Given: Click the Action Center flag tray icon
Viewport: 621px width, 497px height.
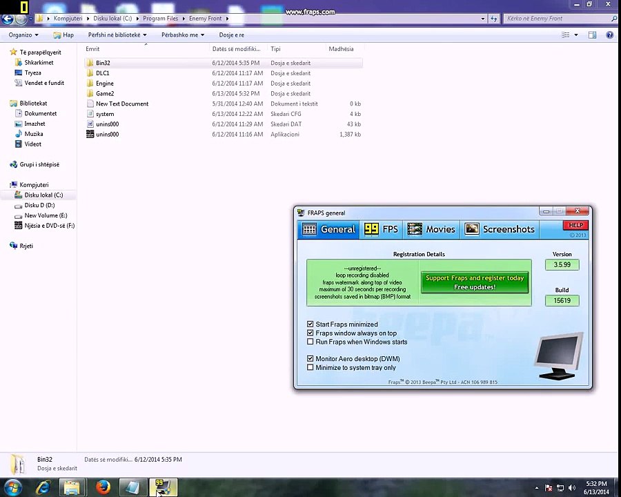Looking at the screenshot, I should pos(549,488).
